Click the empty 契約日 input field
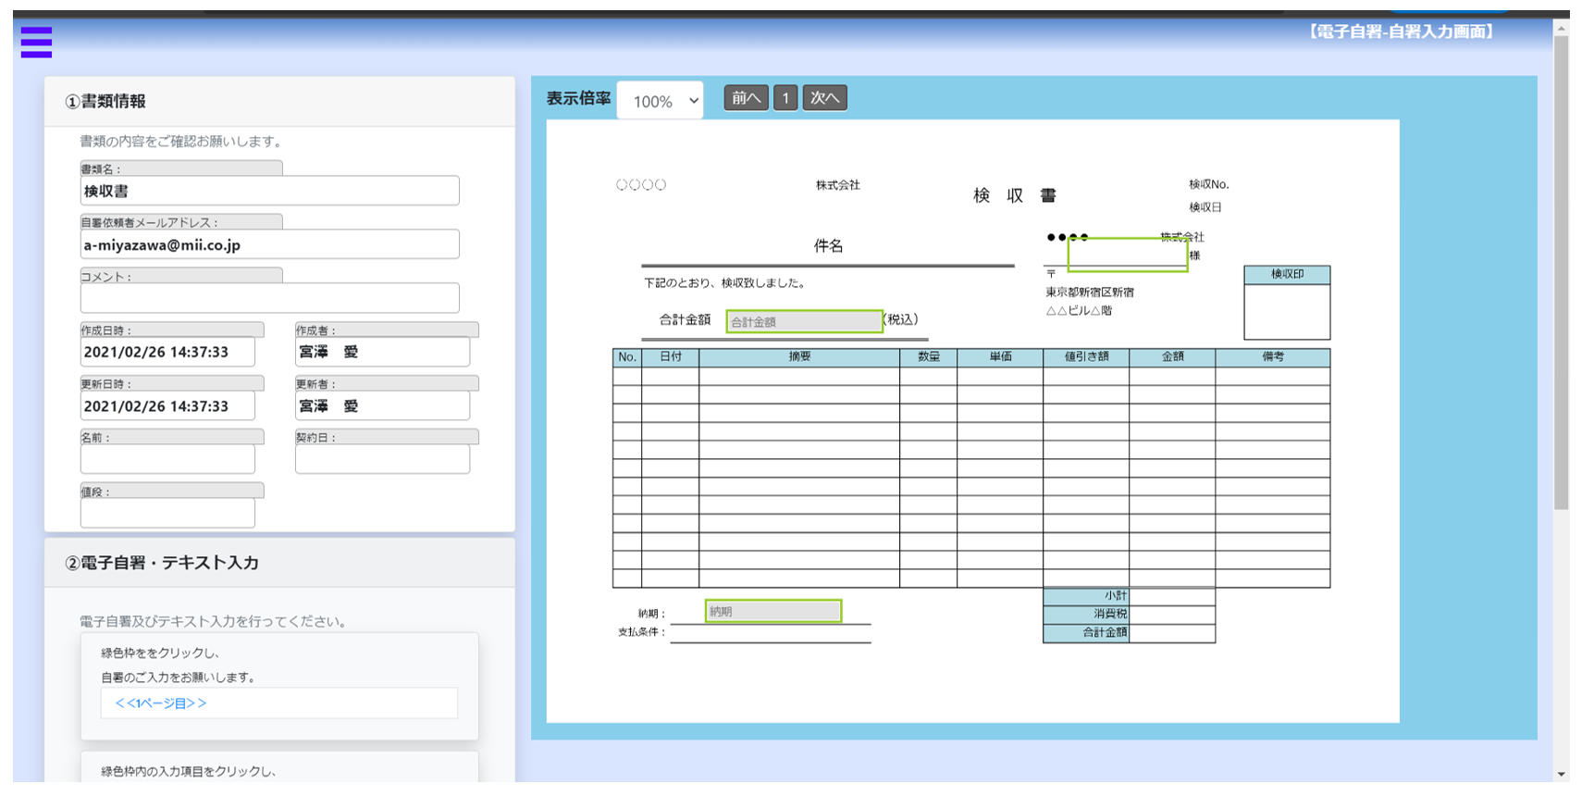 point(382,459)
